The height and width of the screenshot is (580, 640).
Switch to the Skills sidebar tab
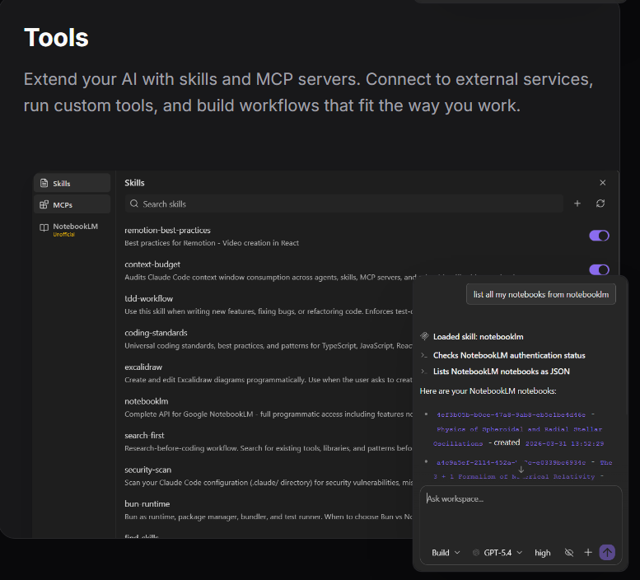72,183
